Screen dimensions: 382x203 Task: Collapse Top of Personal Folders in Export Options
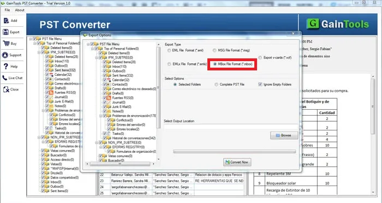[x=92, y=49]
